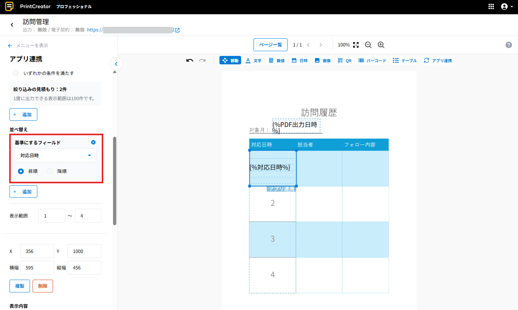The height and width of the screenshot is (310, 518).
Task: Toggle fullscreen fit icon
Action: 356,45
